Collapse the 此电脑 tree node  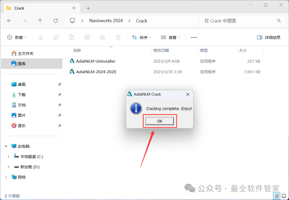pos(6,146)
